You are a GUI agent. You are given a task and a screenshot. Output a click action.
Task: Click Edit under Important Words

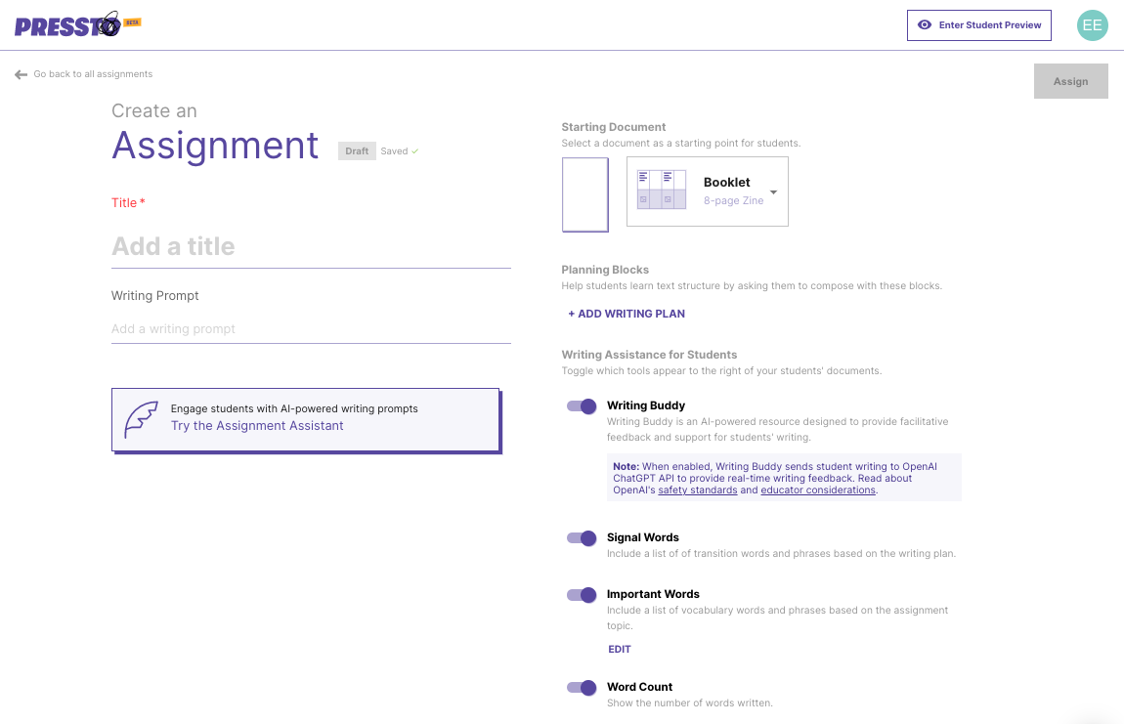tap(619, 650)
